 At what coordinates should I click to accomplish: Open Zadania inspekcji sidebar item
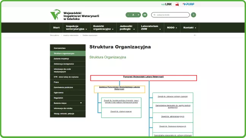68,59
